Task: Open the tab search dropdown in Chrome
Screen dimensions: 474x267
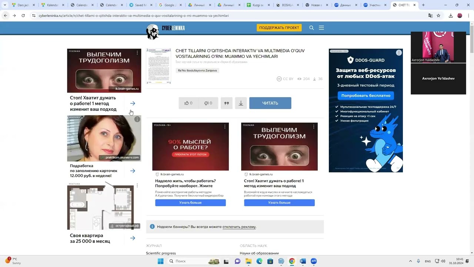Action: [x=5, y=5]
